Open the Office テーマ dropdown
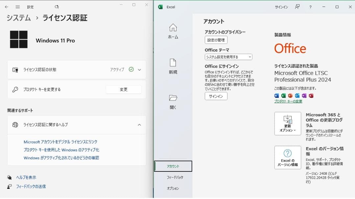Image resolution: width=355 pixels, height=199 pixels. 228,56
